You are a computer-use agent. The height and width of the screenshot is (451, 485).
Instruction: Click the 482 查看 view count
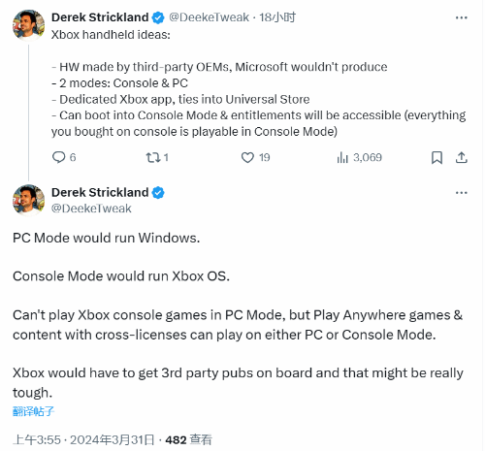point(188,439)
